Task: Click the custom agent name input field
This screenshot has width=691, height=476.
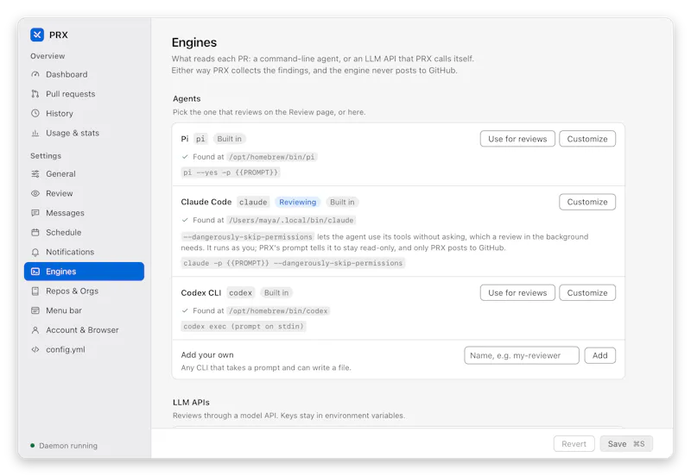Action: (x=522, y=355)
